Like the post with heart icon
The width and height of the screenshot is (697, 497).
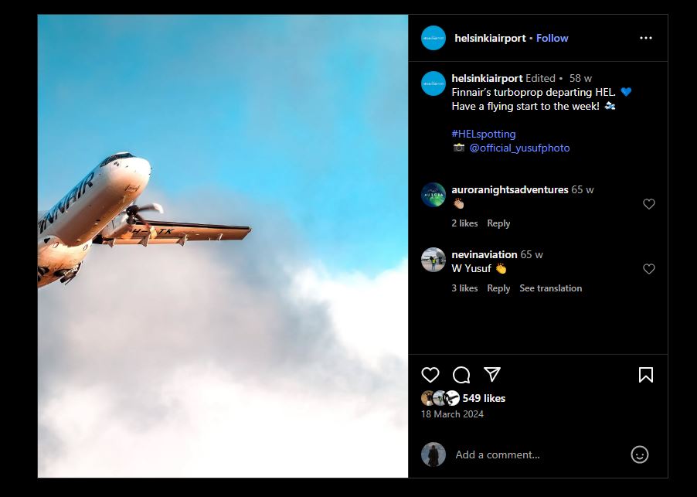[x=430, y=375]
